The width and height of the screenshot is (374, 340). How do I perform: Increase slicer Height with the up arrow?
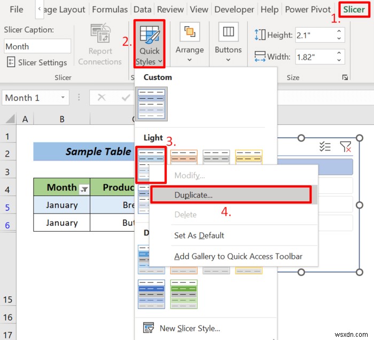click(x=339, y=31)
